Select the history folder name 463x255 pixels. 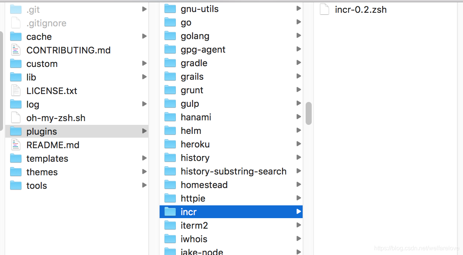click(x=195, y=158)
